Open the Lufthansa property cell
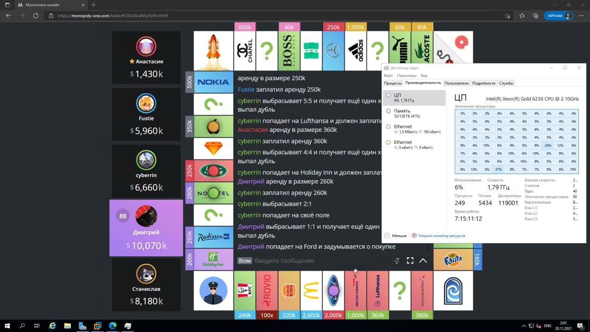 378,290
